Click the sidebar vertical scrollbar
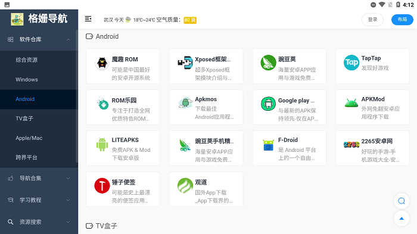The image size is (417, 234). click(x=77, y=96)
